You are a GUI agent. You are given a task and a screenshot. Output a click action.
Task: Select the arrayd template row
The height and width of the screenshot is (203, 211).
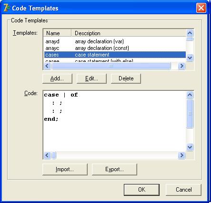[115, 41]
